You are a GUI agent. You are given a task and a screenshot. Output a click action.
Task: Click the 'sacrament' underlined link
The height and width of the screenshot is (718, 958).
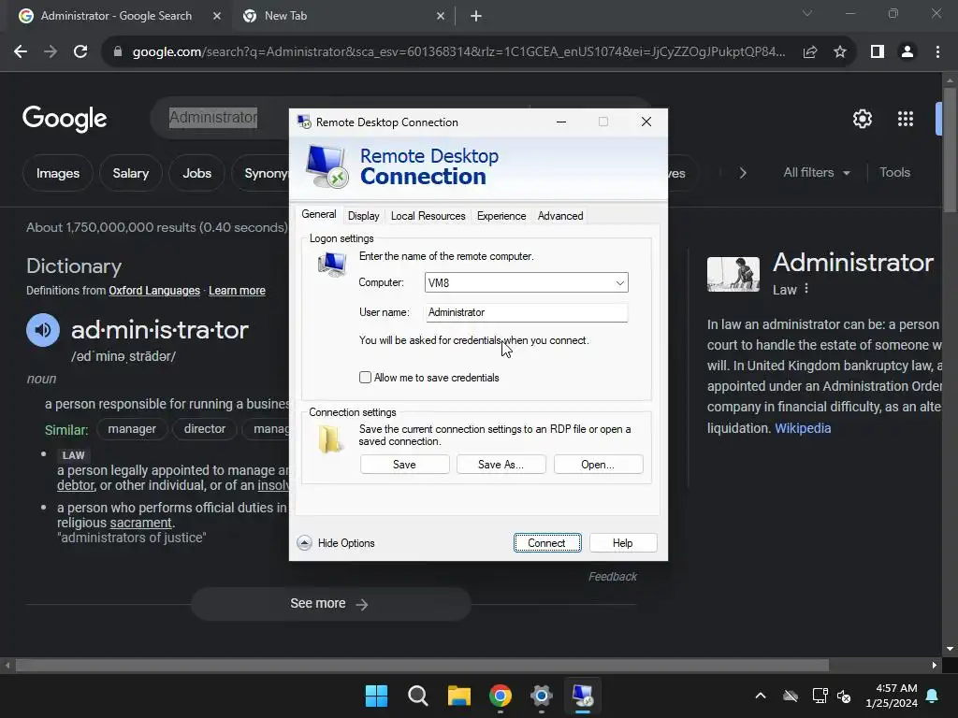click(x=140, y=524)
